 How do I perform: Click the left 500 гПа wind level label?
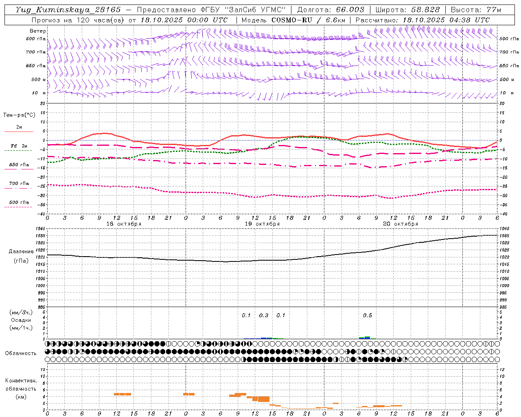pos(36,39)
